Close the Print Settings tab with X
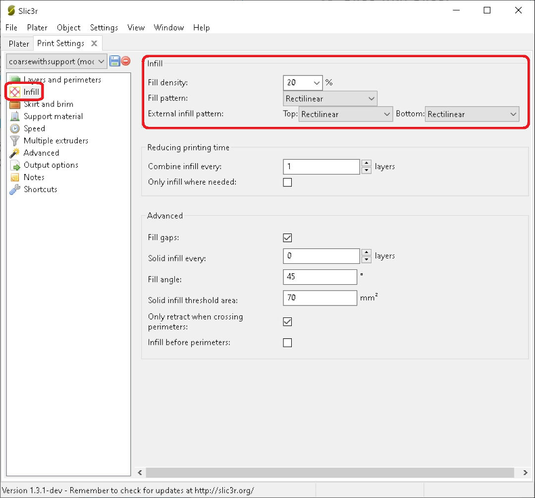This screenshot has width=535, height=498. (94, 43)
